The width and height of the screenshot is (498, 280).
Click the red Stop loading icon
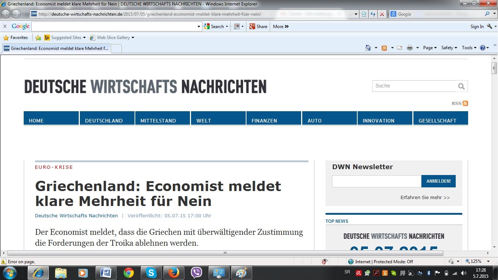point(382,14)
